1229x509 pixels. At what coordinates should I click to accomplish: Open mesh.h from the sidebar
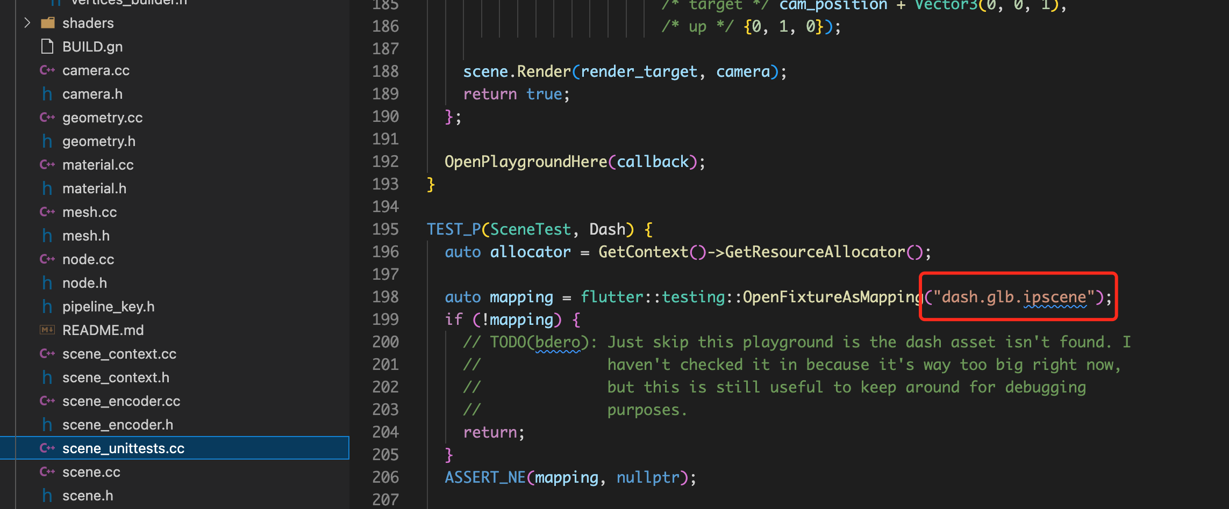tap(86, 235)
